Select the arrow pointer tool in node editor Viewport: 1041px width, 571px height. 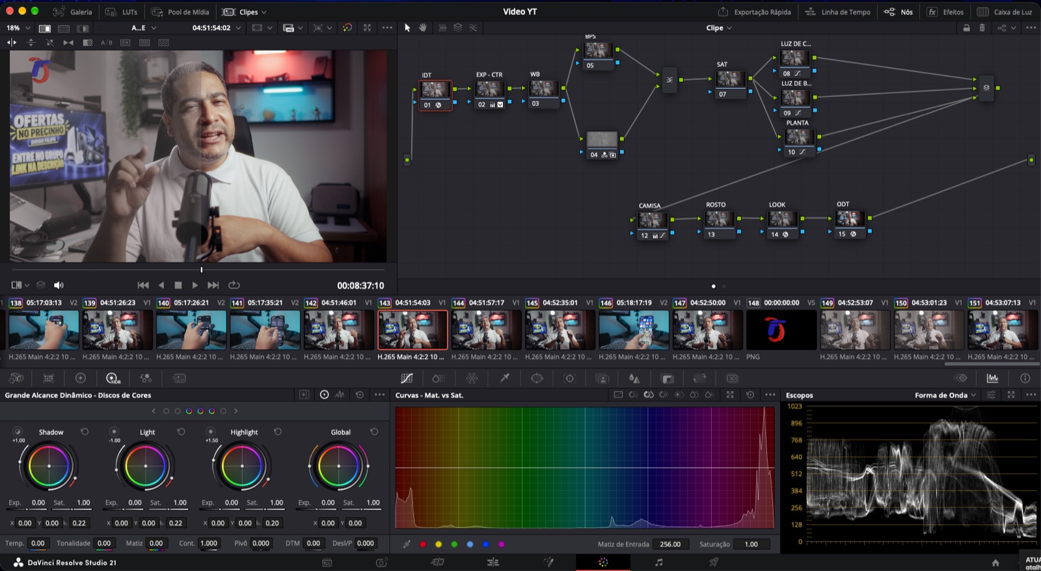[407, 28]
